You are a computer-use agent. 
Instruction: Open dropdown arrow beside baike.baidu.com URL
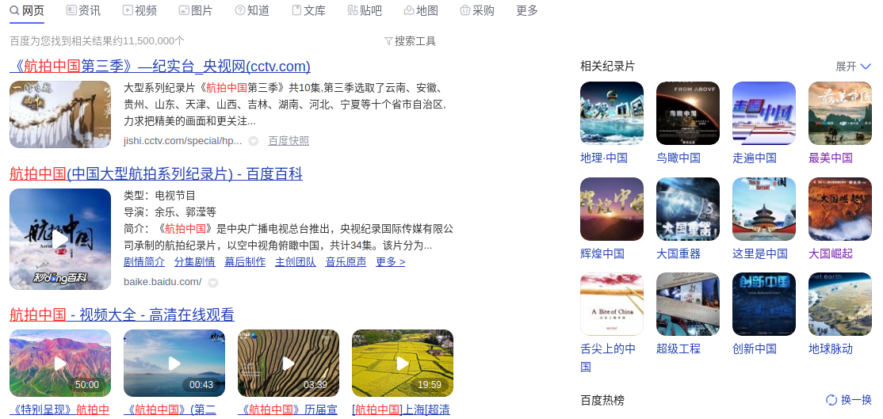pos(213,283)
